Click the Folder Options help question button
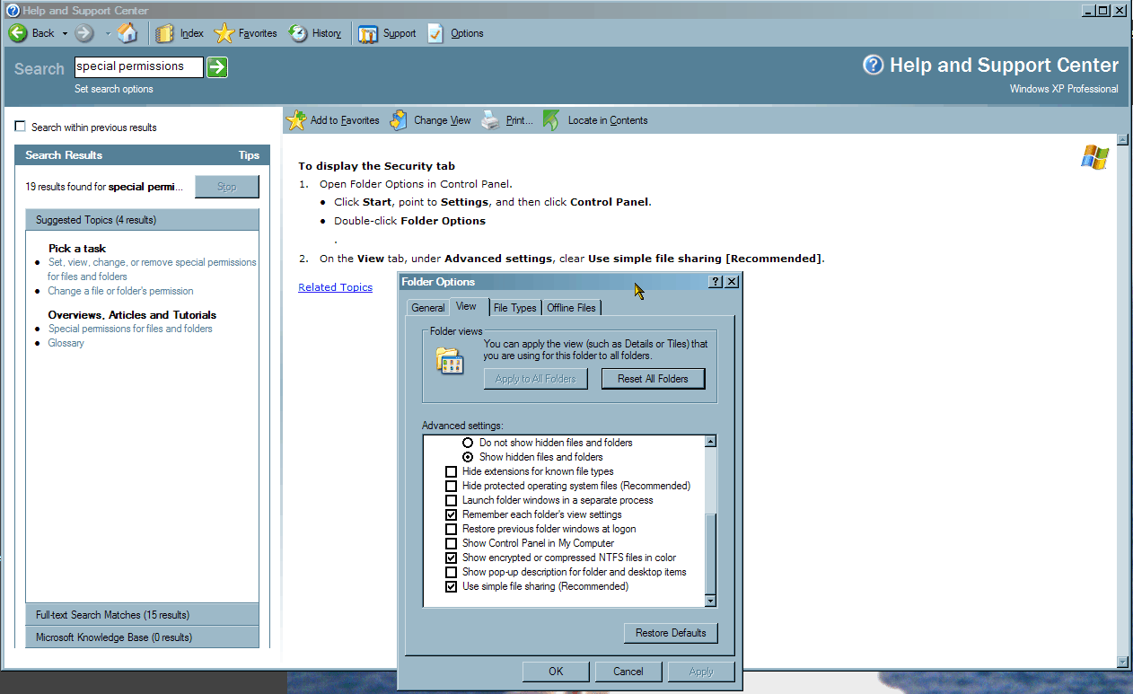1133x694 pixels. click(716, 282)
